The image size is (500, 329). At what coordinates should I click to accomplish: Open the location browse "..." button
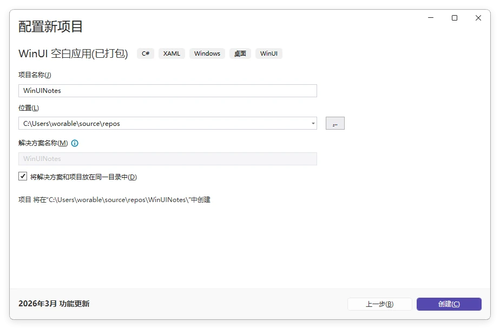(x=335, y=123)
